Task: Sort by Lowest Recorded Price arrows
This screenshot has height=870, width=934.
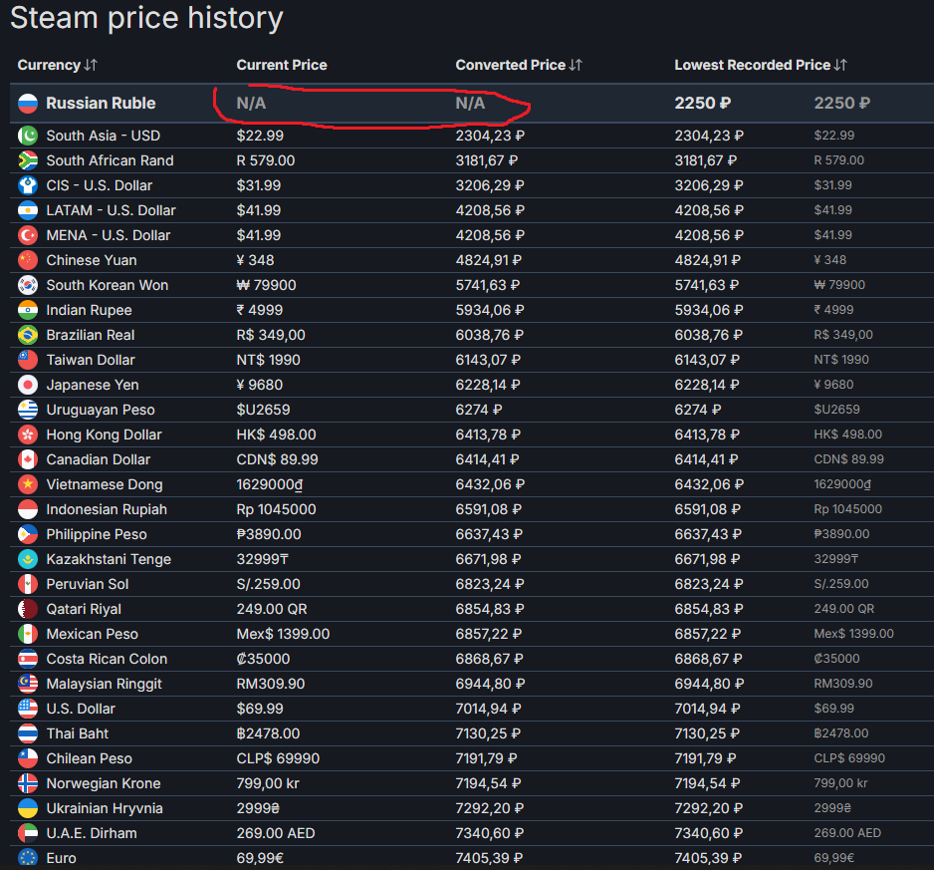Action: coord(840,65)
